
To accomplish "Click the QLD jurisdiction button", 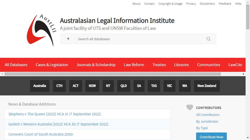I will pos(123,86).
